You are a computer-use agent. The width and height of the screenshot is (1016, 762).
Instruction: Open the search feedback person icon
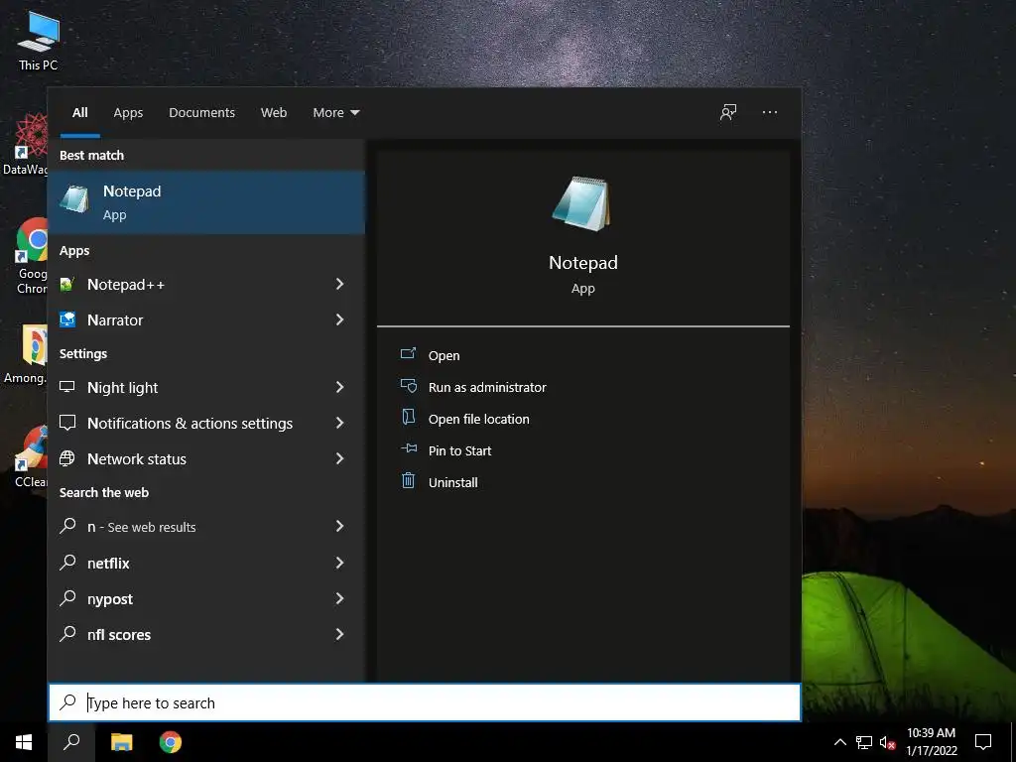[x=728, y=112]
